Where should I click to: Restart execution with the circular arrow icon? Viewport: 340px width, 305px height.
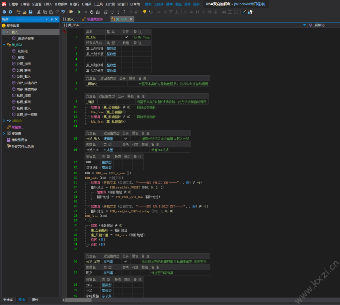tap(92, 12)
